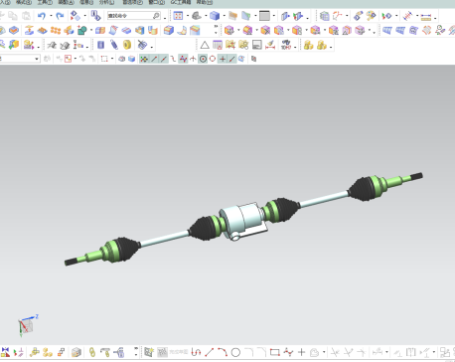Open dropdown arrow beside gray background icon
Screen dimensions: 455x362
(273, 16)
